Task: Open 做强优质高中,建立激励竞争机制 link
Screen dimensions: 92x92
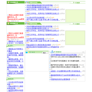Action: click(15, 67)
